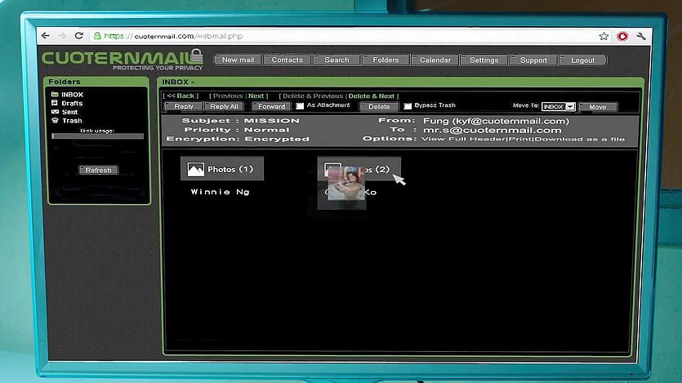Click the recipient mr.s@cuoternmail.com
Screen dimensions: 682x383
pyautogui.click(x=492, y=130)
